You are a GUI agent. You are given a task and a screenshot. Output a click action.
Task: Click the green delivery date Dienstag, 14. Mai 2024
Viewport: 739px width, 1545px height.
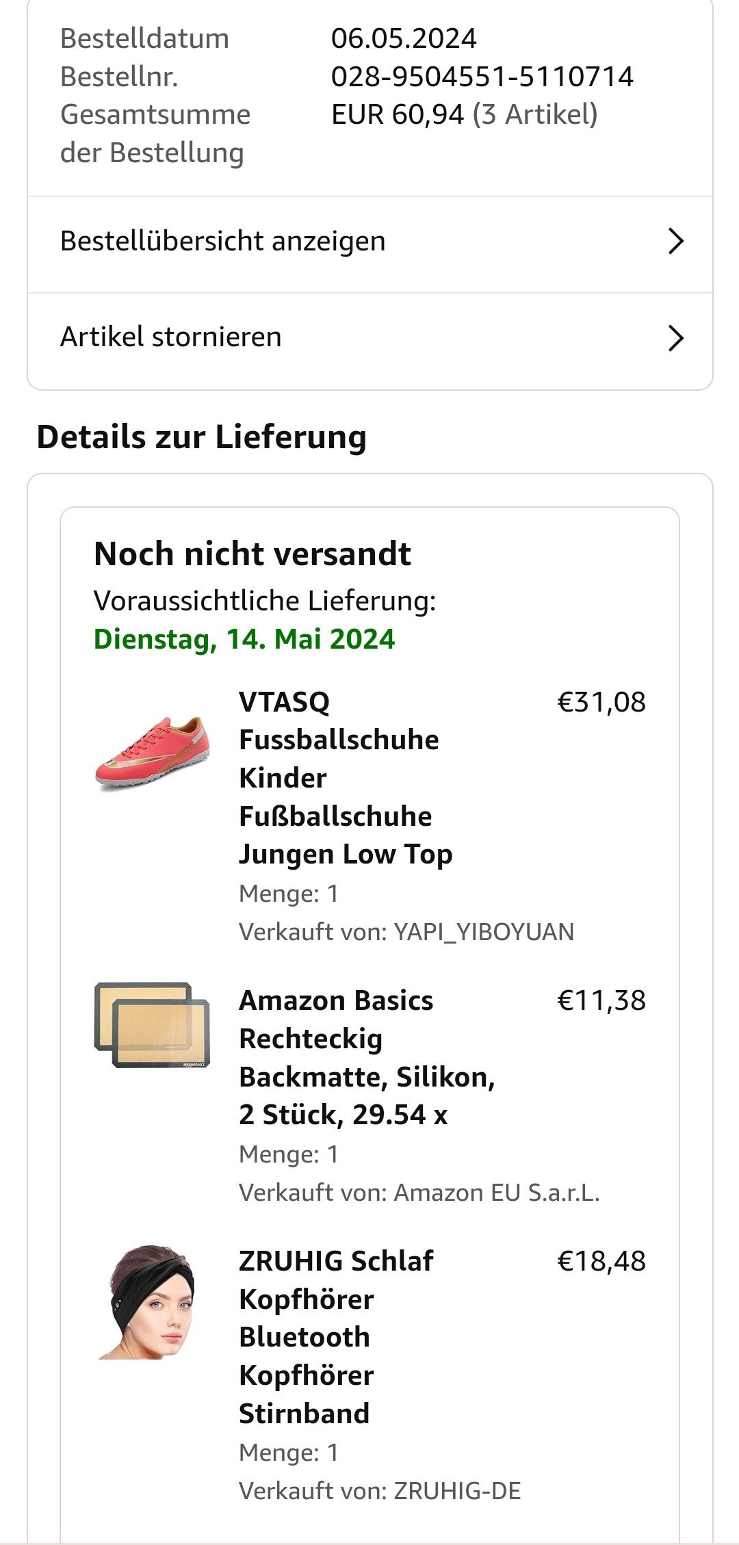coord(244,639)
